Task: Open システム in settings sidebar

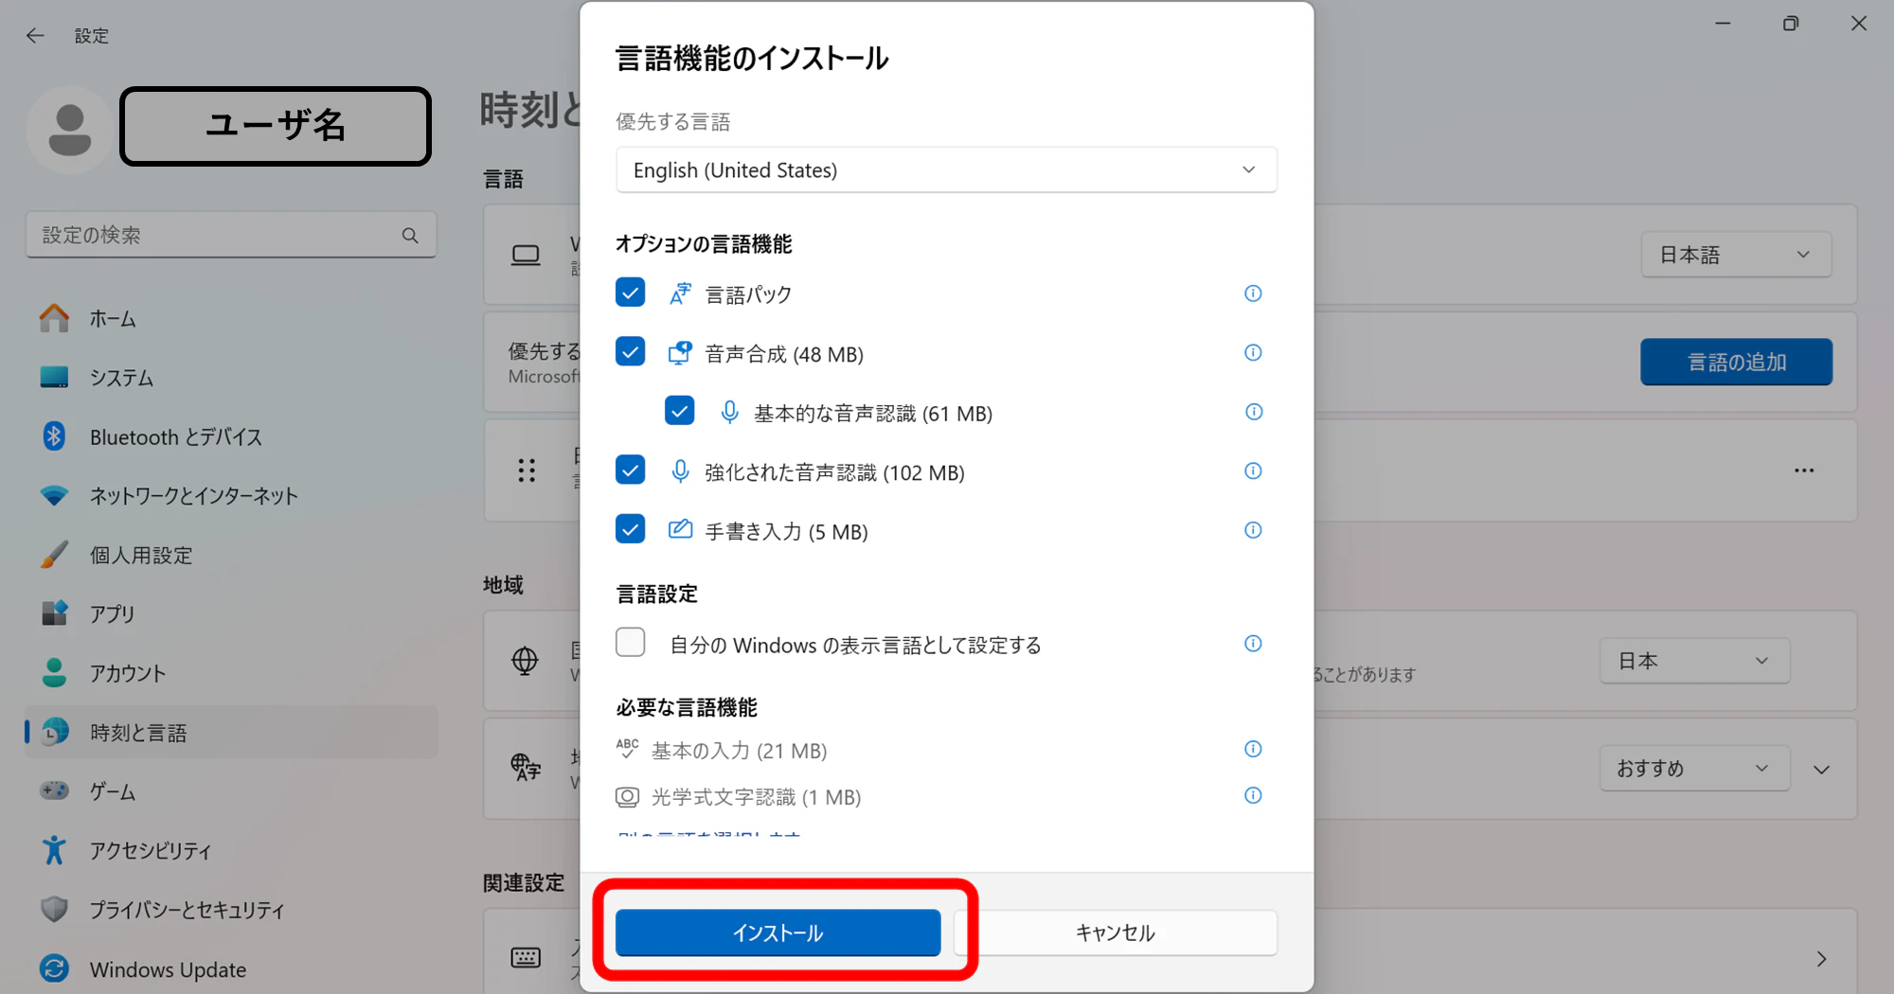Action: pyautogui.click(x=231, y=378)
